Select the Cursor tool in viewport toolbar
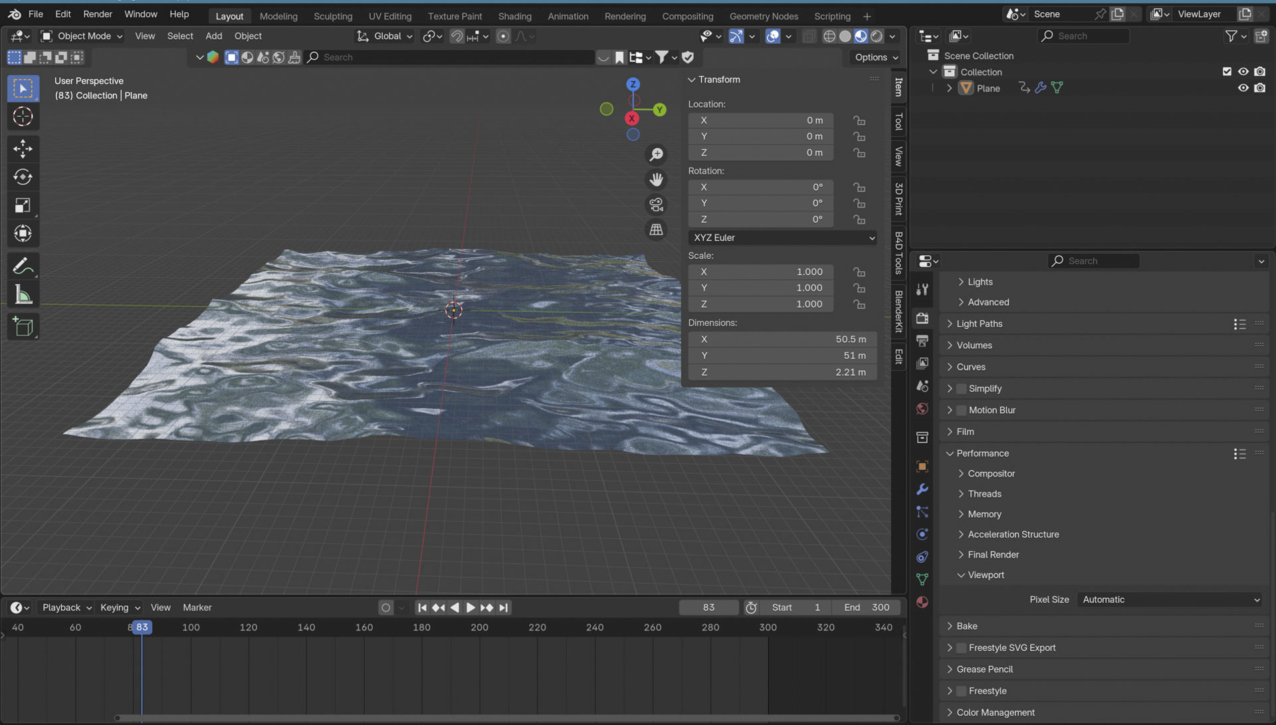 [23, 117]
